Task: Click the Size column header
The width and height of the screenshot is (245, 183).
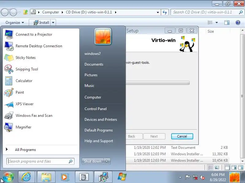Action: [211, 31]
